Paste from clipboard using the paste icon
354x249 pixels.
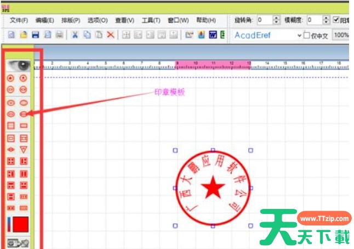coord(99,35)
